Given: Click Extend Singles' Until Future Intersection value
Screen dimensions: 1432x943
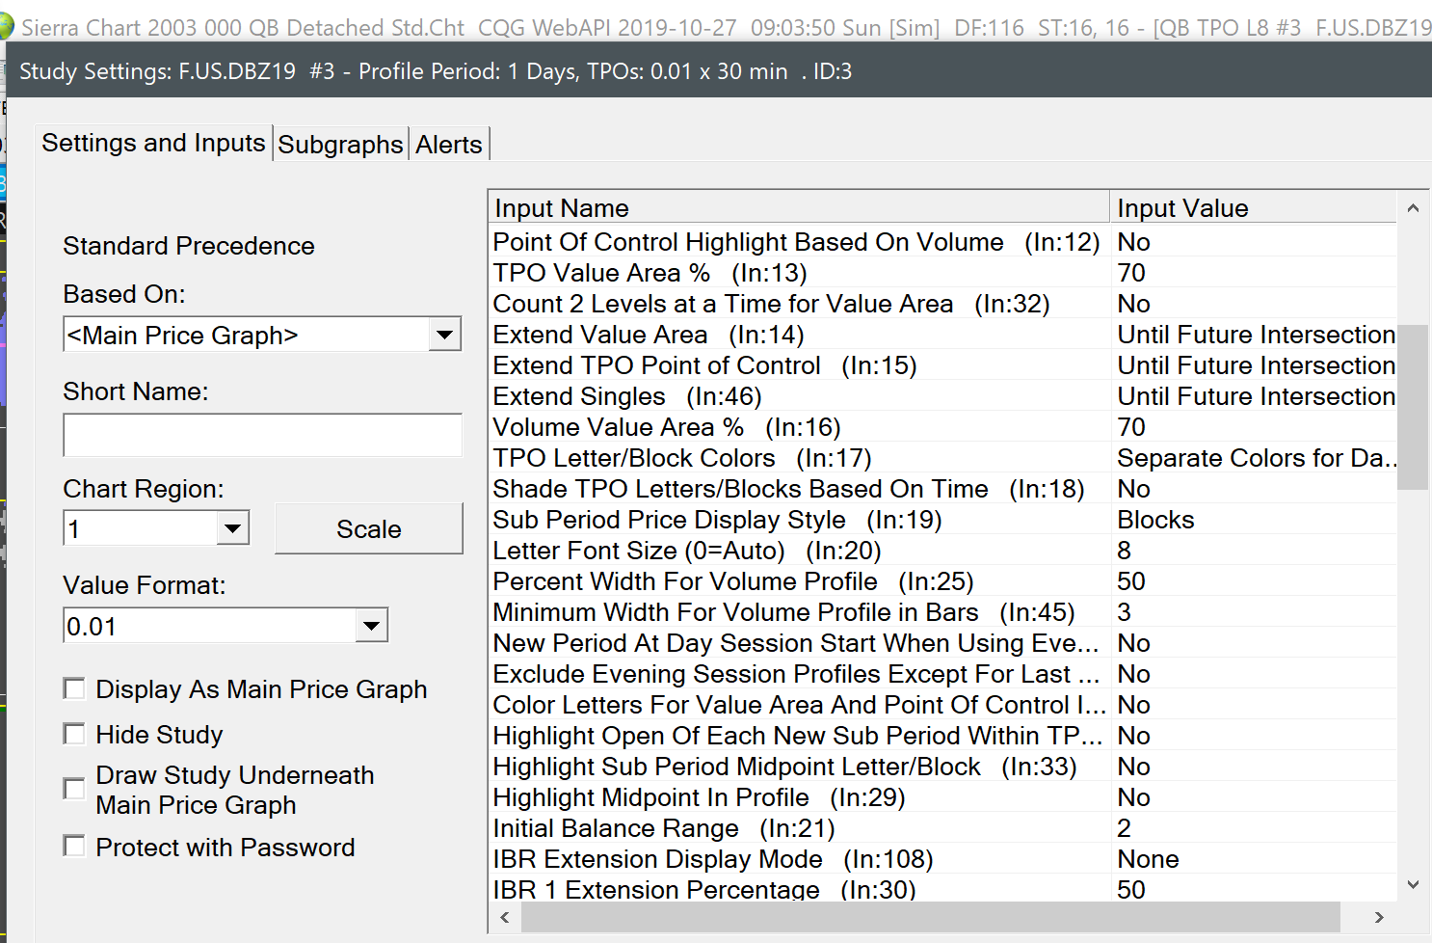Looking at the screenshot, I should [x=1257, y=396].
